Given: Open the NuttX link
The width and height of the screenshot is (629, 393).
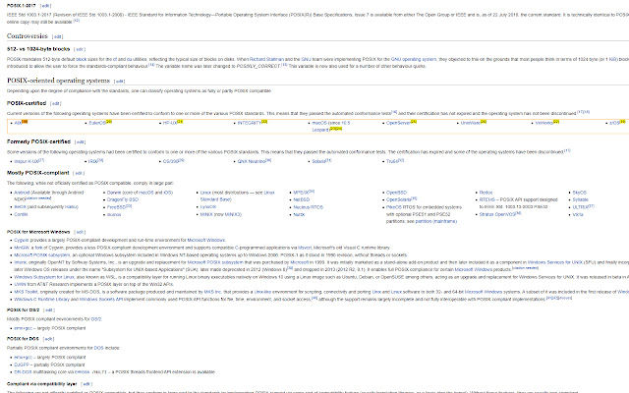Looking at the screenshot, I should (299, 215).
